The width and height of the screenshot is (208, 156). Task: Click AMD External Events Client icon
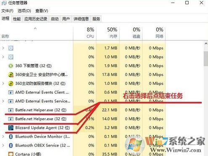click(11, 92)
